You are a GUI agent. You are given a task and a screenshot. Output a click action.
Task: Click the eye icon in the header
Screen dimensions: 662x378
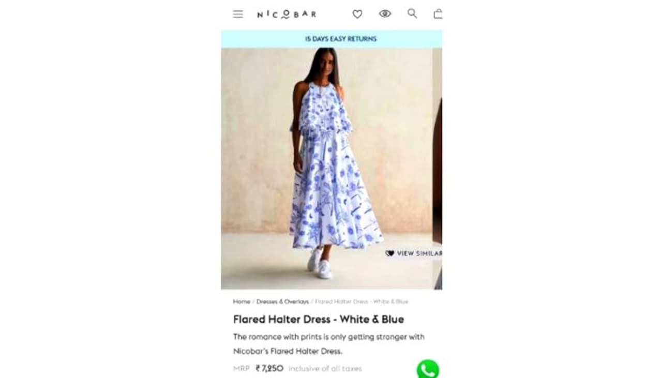pyautogui.click(x=385, y=14)
